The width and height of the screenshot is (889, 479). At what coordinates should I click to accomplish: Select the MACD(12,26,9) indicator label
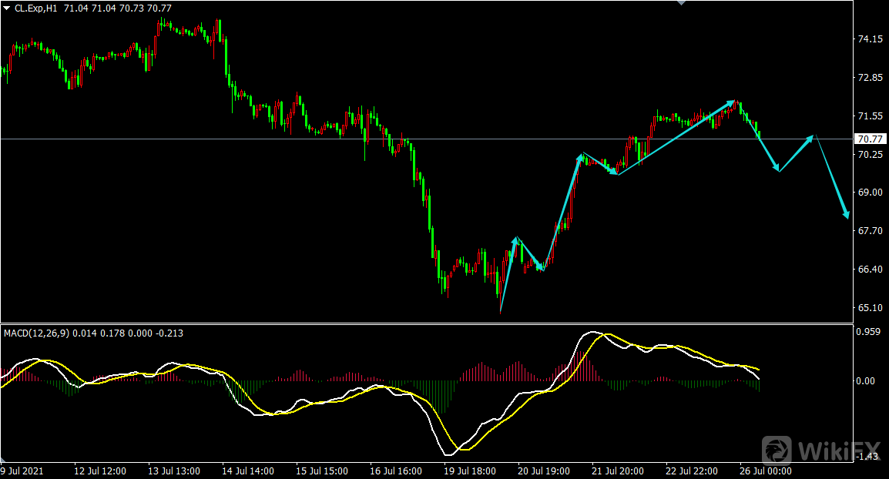(x=36, y=333)
